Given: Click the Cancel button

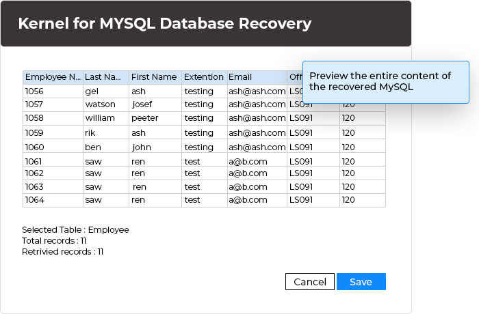Looking at the screenshot, I should tap(310, 281).
